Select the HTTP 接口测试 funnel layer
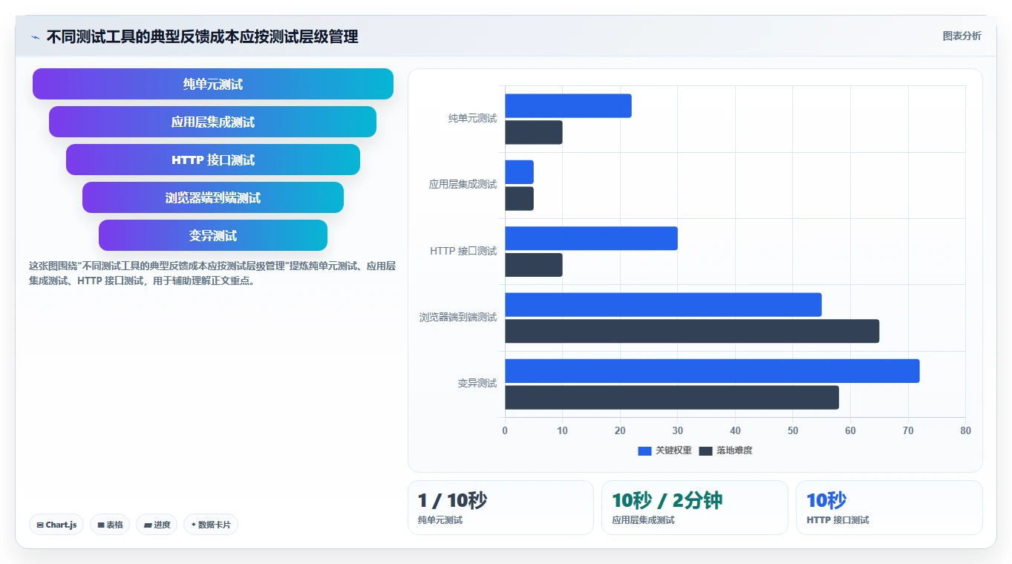The image size is (1012, 564). (213, 160)
